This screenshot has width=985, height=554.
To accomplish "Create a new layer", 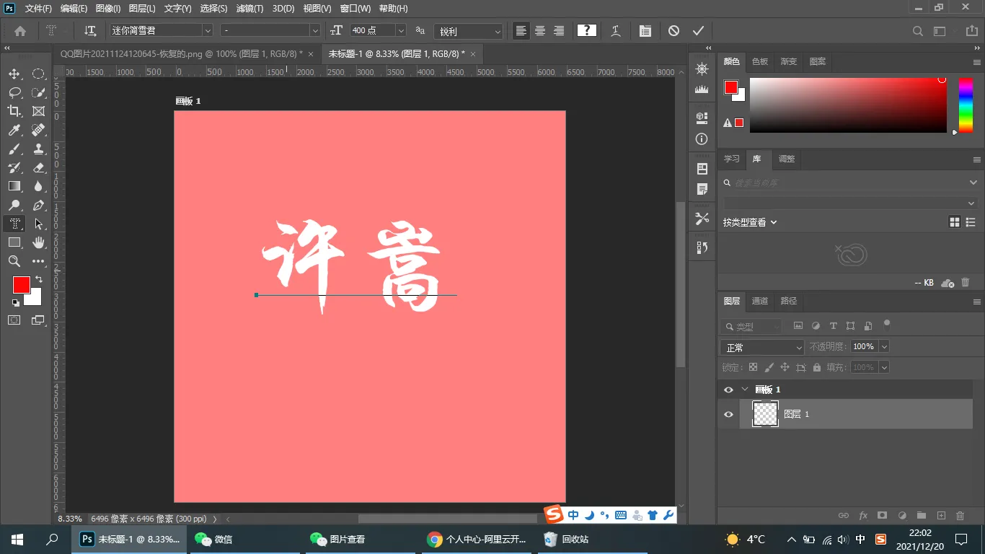I will 941,516.
